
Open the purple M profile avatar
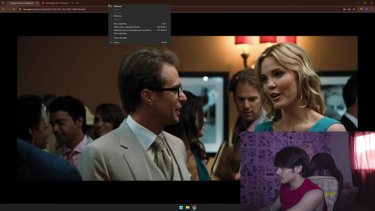click(367, 9)
